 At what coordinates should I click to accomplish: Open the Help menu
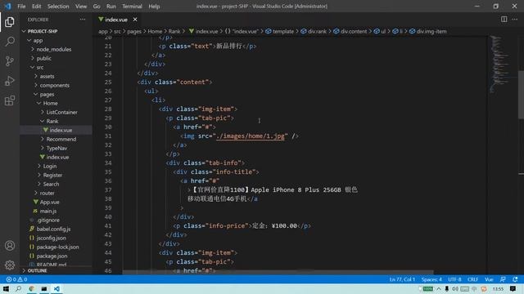(x=154, y=6)
